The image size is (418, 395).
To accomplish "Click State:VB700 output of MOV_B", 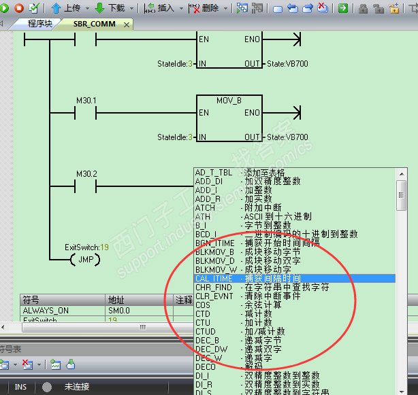I will click(287, 137).
